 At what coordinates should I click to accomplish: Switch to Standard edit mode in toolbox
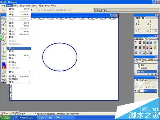point(3,72)
